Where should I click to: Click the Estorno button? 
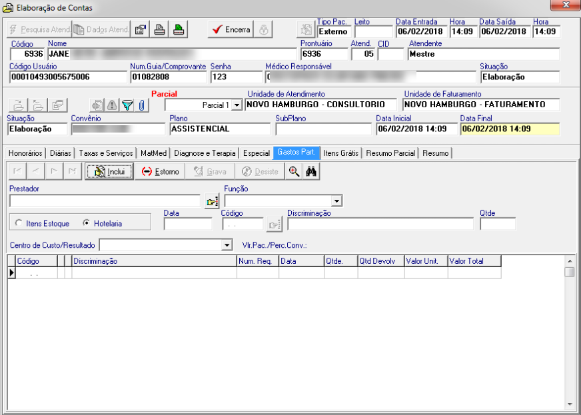pyautogui.click(x=160, y=172)
